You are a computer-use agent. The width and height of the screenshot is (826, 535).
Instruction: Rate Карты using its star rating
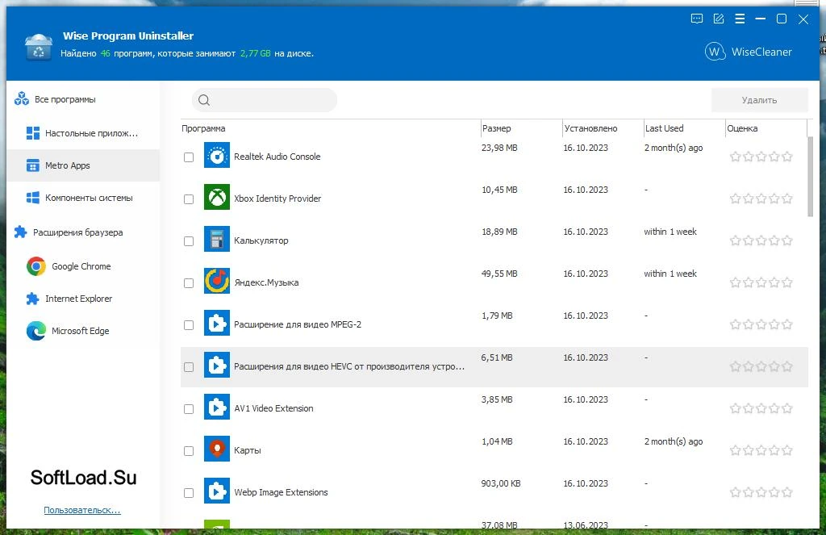pos(761,450)
